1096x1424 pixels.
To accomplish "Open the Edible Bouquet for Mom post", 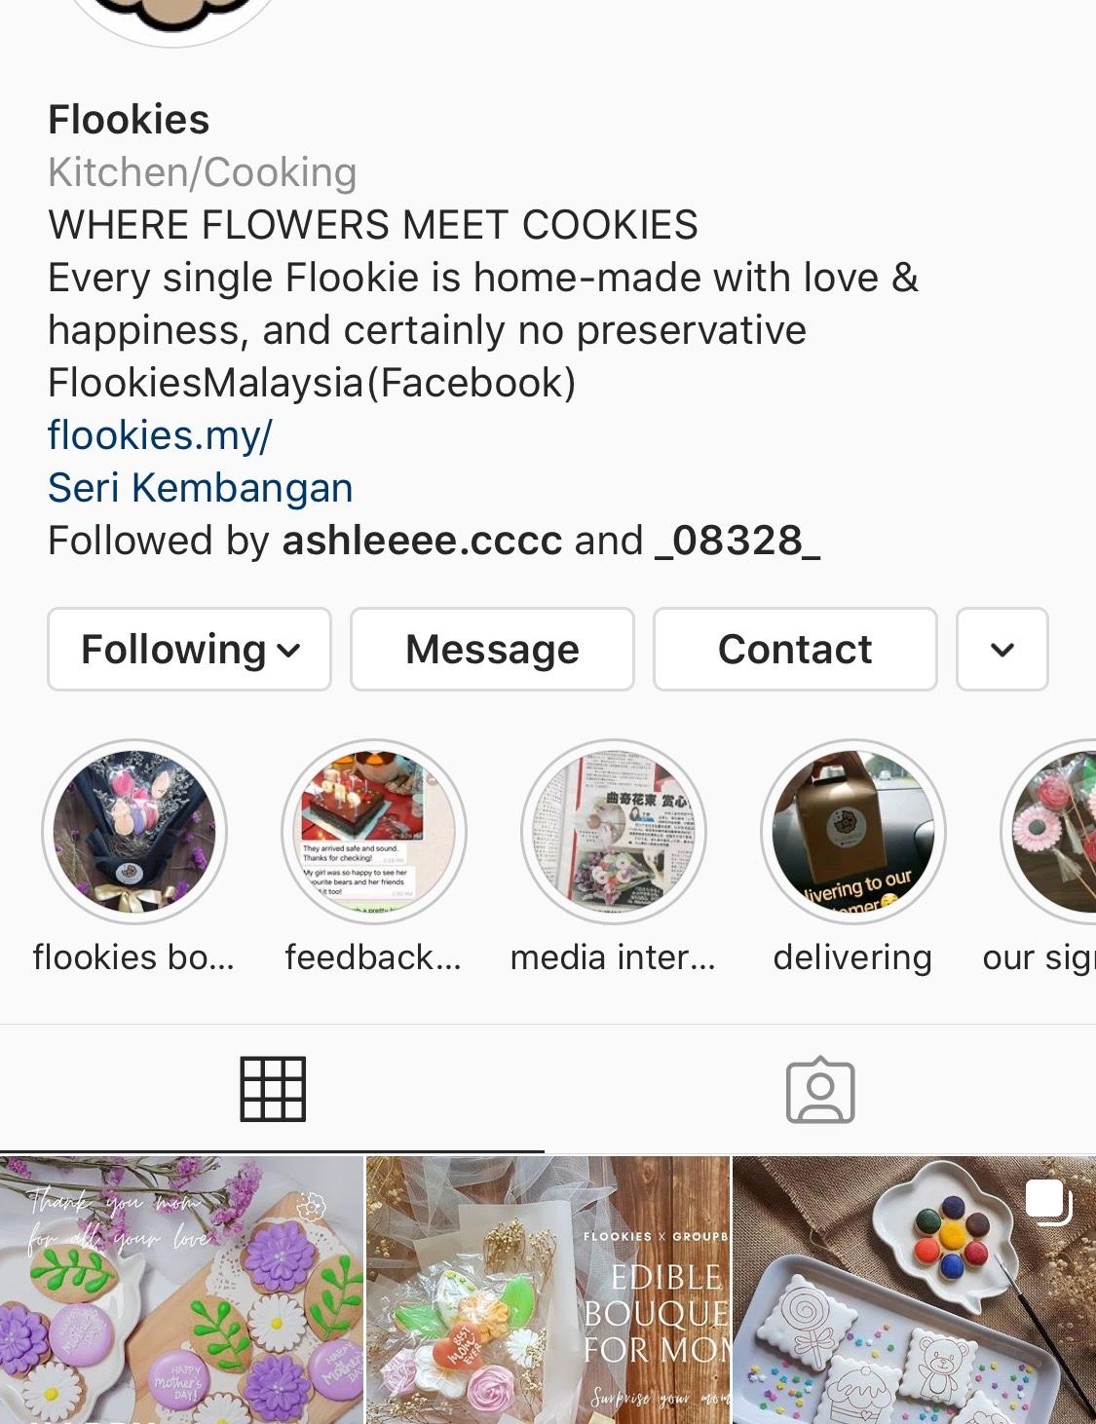I will point(548,1291).
